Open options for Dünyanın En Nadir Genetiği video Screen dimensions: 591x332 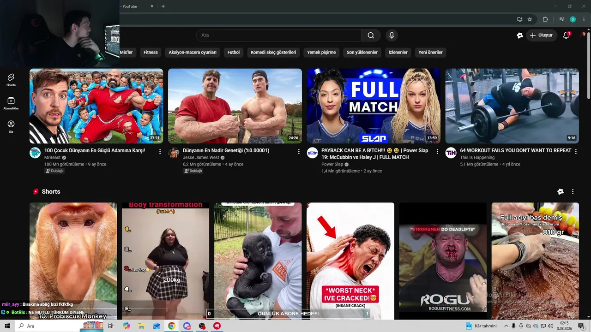pyautogui.click(x=298, y=151)
